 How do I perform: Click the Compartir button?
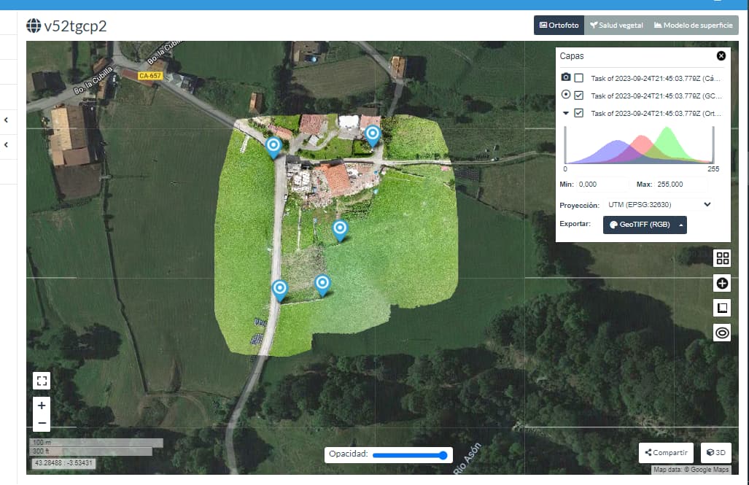click(x=664, y=452)
